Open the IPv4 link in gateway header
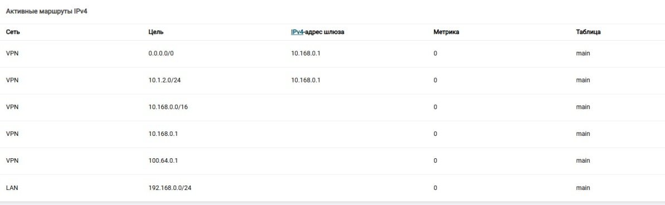The image size is (665, 205). (x=297, y=32)
